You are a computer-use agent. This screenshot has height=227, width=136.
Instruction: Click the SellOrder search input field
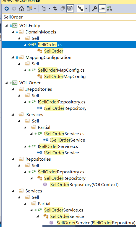[69, 17]
